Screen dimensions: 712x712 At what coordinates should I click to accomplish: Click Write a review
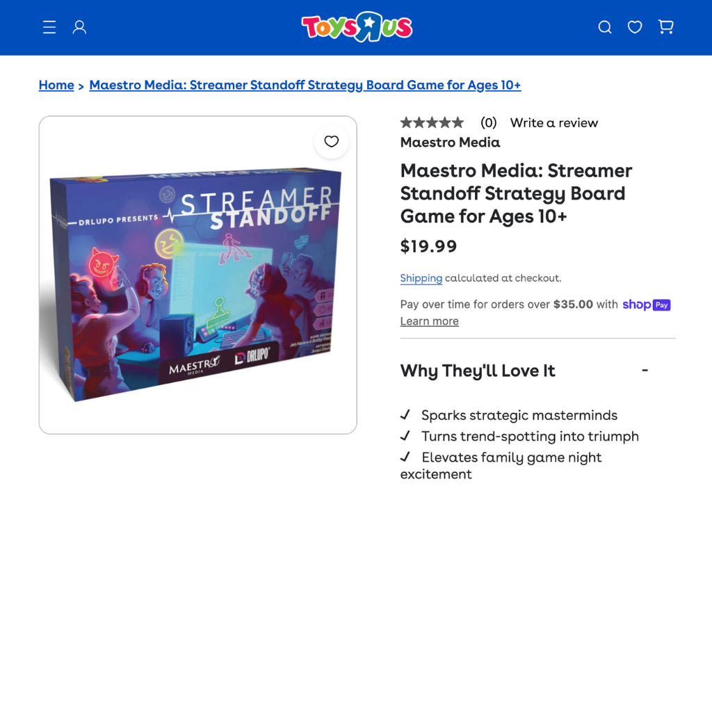pos(554,122)
